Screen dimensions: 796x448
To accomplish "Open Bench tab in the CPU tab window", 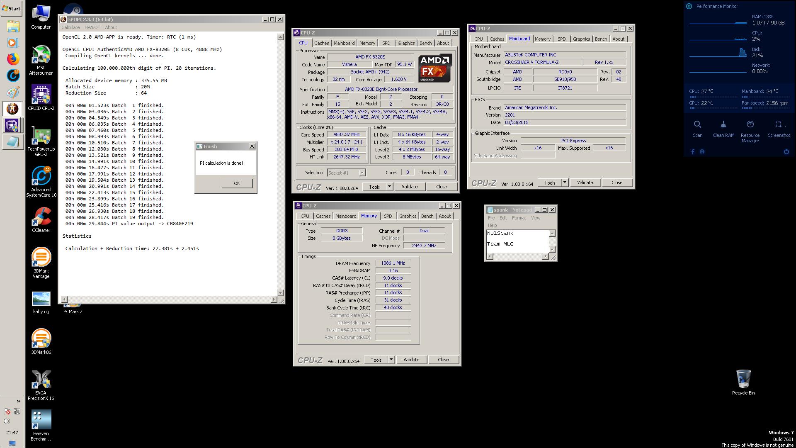I will pos(425,43).
